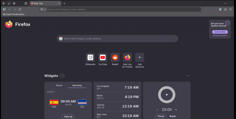Image resolution: width=236 pixels, height=119 pixels.
Task: Select Sydney clock row
Action: click(117, 106)
